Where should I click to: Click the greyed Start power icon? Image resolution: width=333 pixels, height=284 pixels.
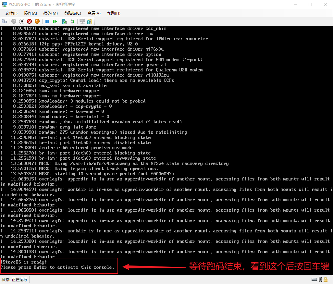click(x=14, y=21)
